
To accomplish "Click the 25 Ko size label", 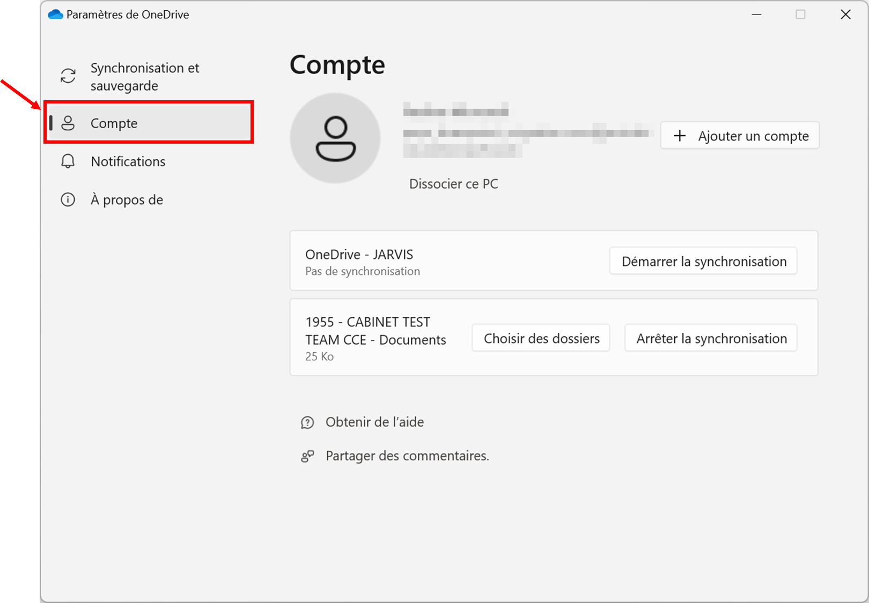I will tap(320, 356).
